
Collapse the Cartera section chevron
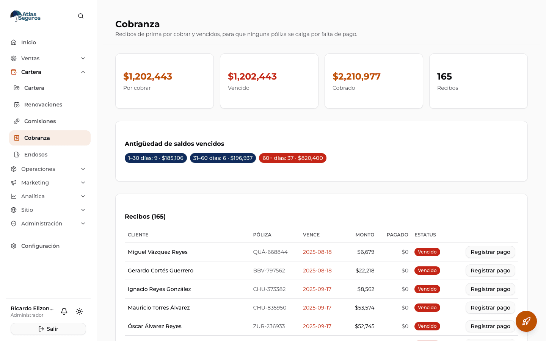click(83, 72)
